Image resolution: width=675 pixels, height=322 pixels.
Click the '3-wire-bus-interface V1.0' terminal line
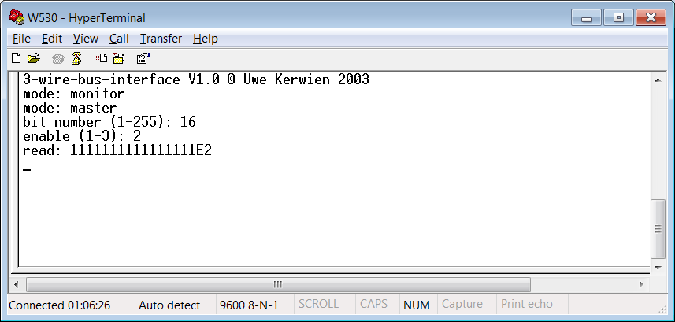pyautogui.click(x=196, y=80)
